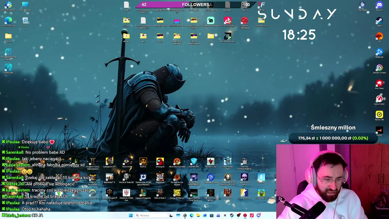Launch Cyberpunk 2077 desktop shortcut
Viewport: 389px width, 219px height.
tap(109, 163)
